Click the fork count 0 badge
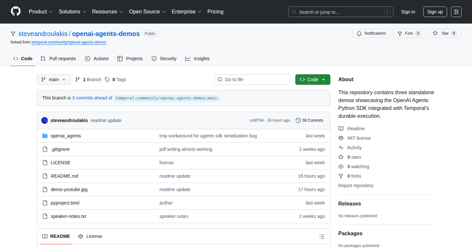The width and height of the screenshot is (472, 249). tap(418, 33)
